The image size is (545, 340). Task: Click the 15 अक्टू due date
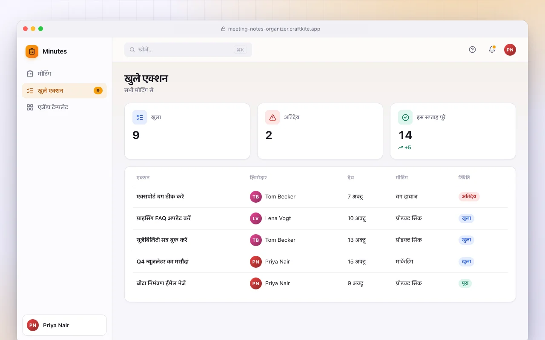[x=357, y=262]
